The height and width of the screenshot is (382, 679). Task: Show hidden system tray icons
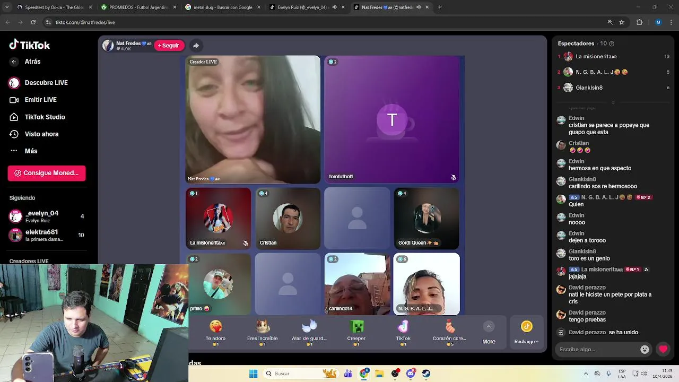(586, 374)
